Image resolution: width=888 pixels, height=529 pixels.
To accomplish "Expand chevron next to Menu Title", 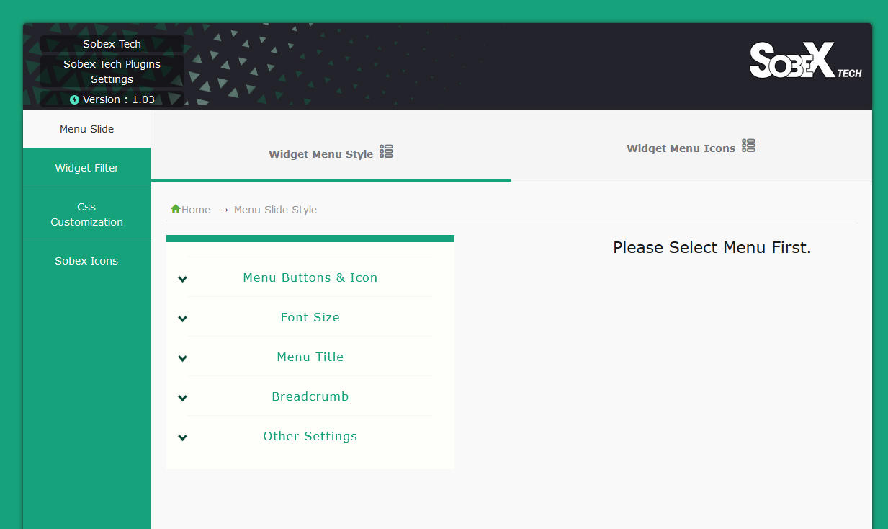I will 183,358.
